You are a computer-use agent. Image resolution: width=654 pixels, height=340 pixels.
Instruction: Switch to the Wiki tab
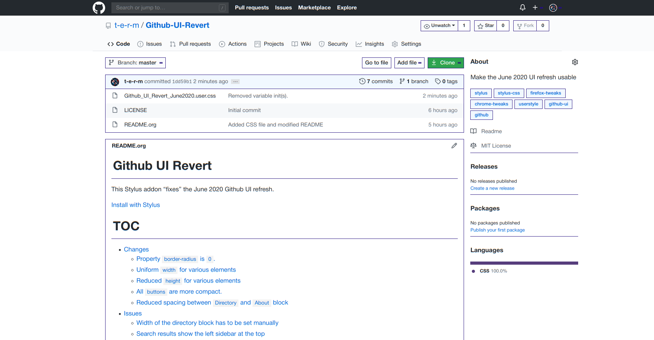301,44
